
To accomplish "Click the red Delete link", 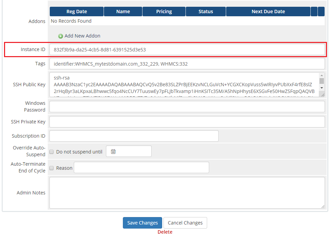I will tap(165, 232).
